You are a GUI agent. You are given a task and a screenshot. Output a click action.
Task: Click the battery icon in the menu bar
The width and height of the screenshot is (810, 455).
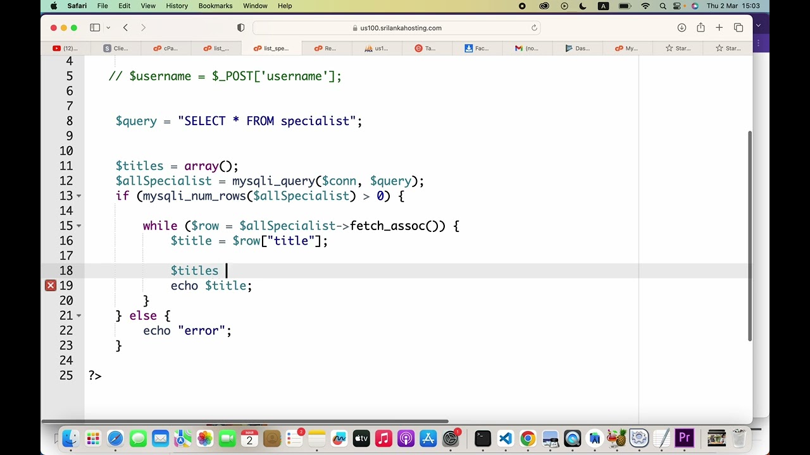tap(625, 6)
